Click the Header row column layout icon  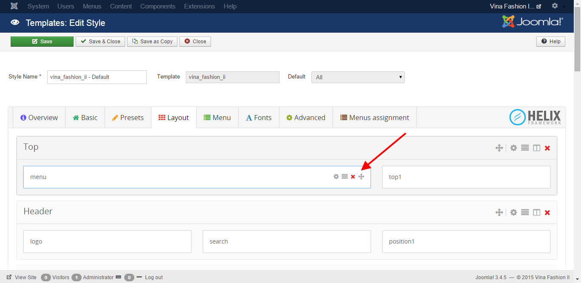[x=537, y=213]
